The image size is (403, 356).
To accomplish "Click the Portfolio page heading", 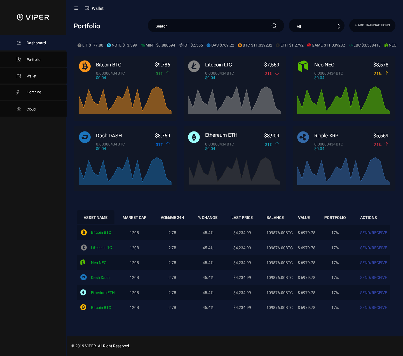I will coord(87,26).
